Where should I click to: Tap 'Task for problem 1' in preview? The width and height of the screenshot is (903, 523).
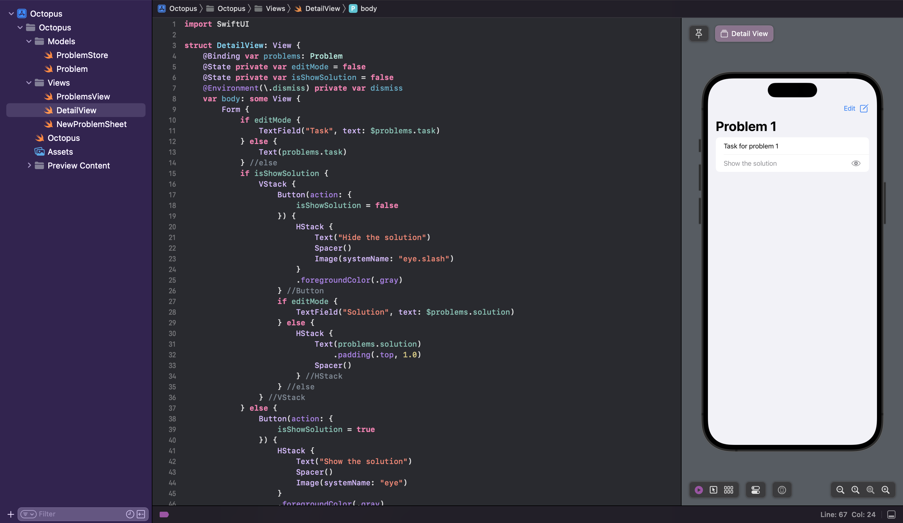751,146
